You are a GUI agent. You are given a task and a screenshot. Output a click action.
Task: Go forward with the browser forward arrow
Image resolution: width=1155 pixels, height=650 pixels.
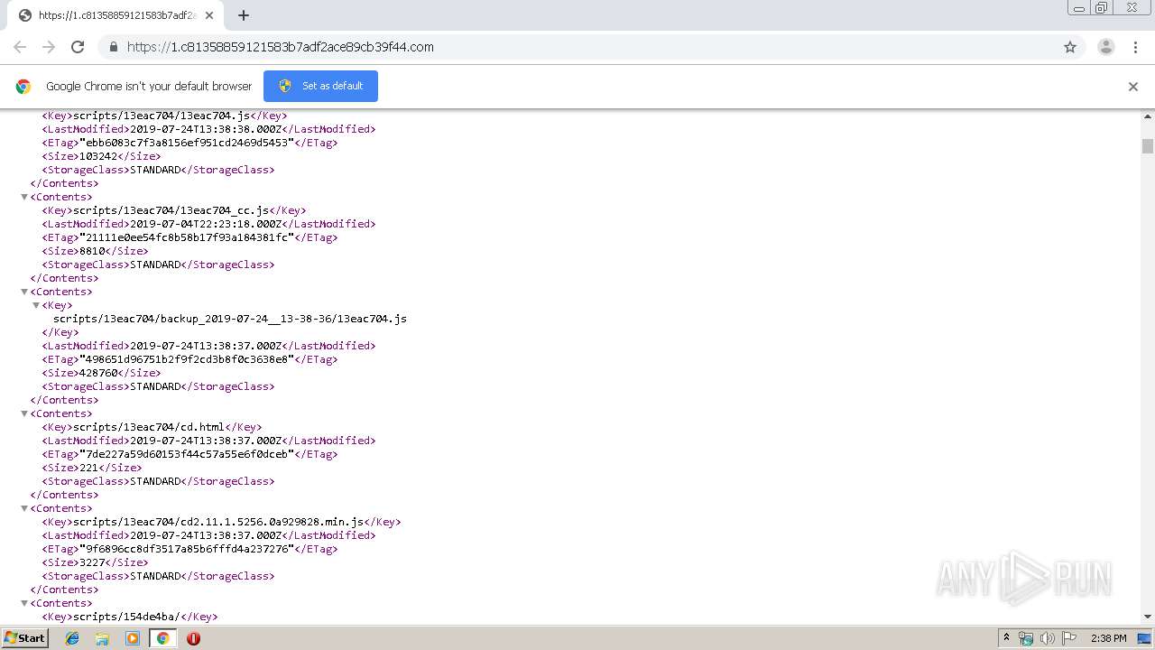49,47
